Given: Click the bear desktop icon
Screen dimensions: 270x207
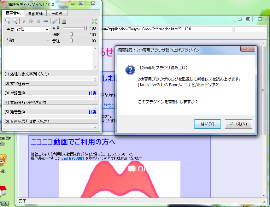Looking at the screenshot, I should point(3,160).
